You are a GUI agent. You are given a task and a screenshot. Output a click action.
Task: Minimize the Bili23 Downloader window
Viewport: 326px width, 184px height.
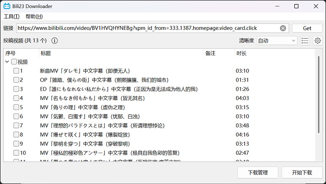(x=277, y=6)
